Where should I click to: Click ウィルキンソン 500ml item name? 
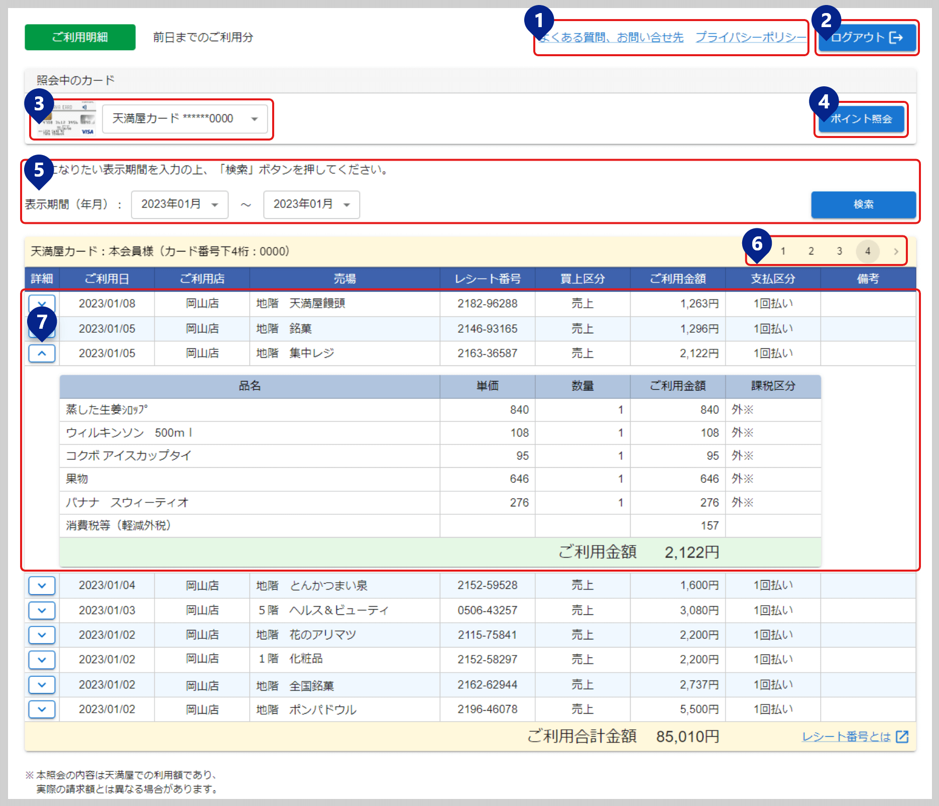[x=129, y=433]
